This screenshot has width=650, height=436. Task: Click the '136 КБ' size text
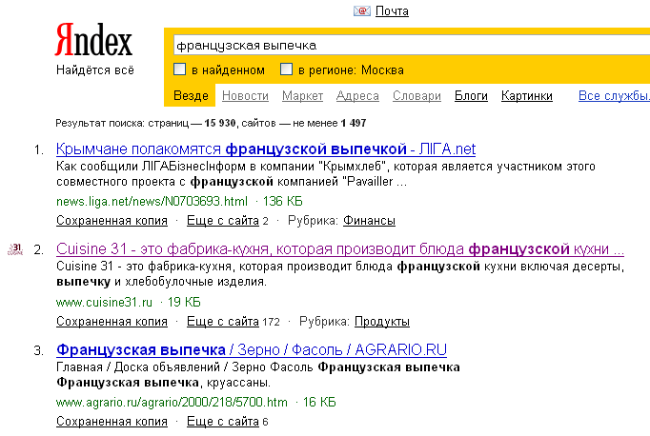pos(283,202)
